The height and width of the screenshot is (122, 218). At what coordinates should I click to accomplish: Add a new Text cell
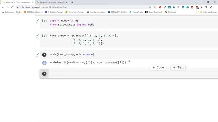coord(178,67)
